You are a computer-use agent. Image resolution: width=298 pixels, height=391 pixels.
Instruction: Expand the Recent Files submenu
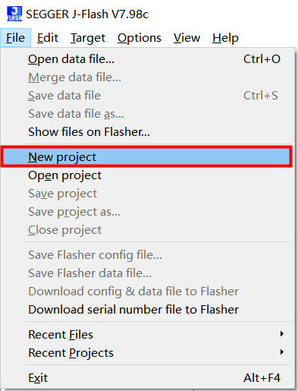pos(147,335)
